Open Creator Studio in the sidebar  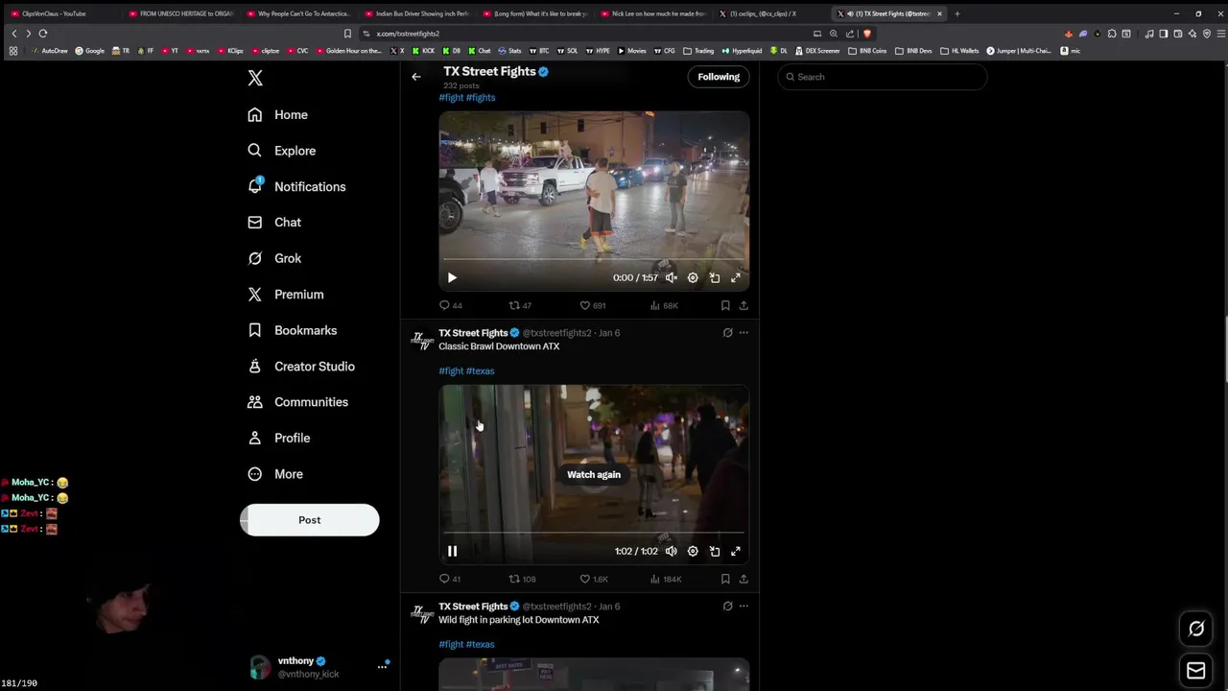(x=300, y=367)
